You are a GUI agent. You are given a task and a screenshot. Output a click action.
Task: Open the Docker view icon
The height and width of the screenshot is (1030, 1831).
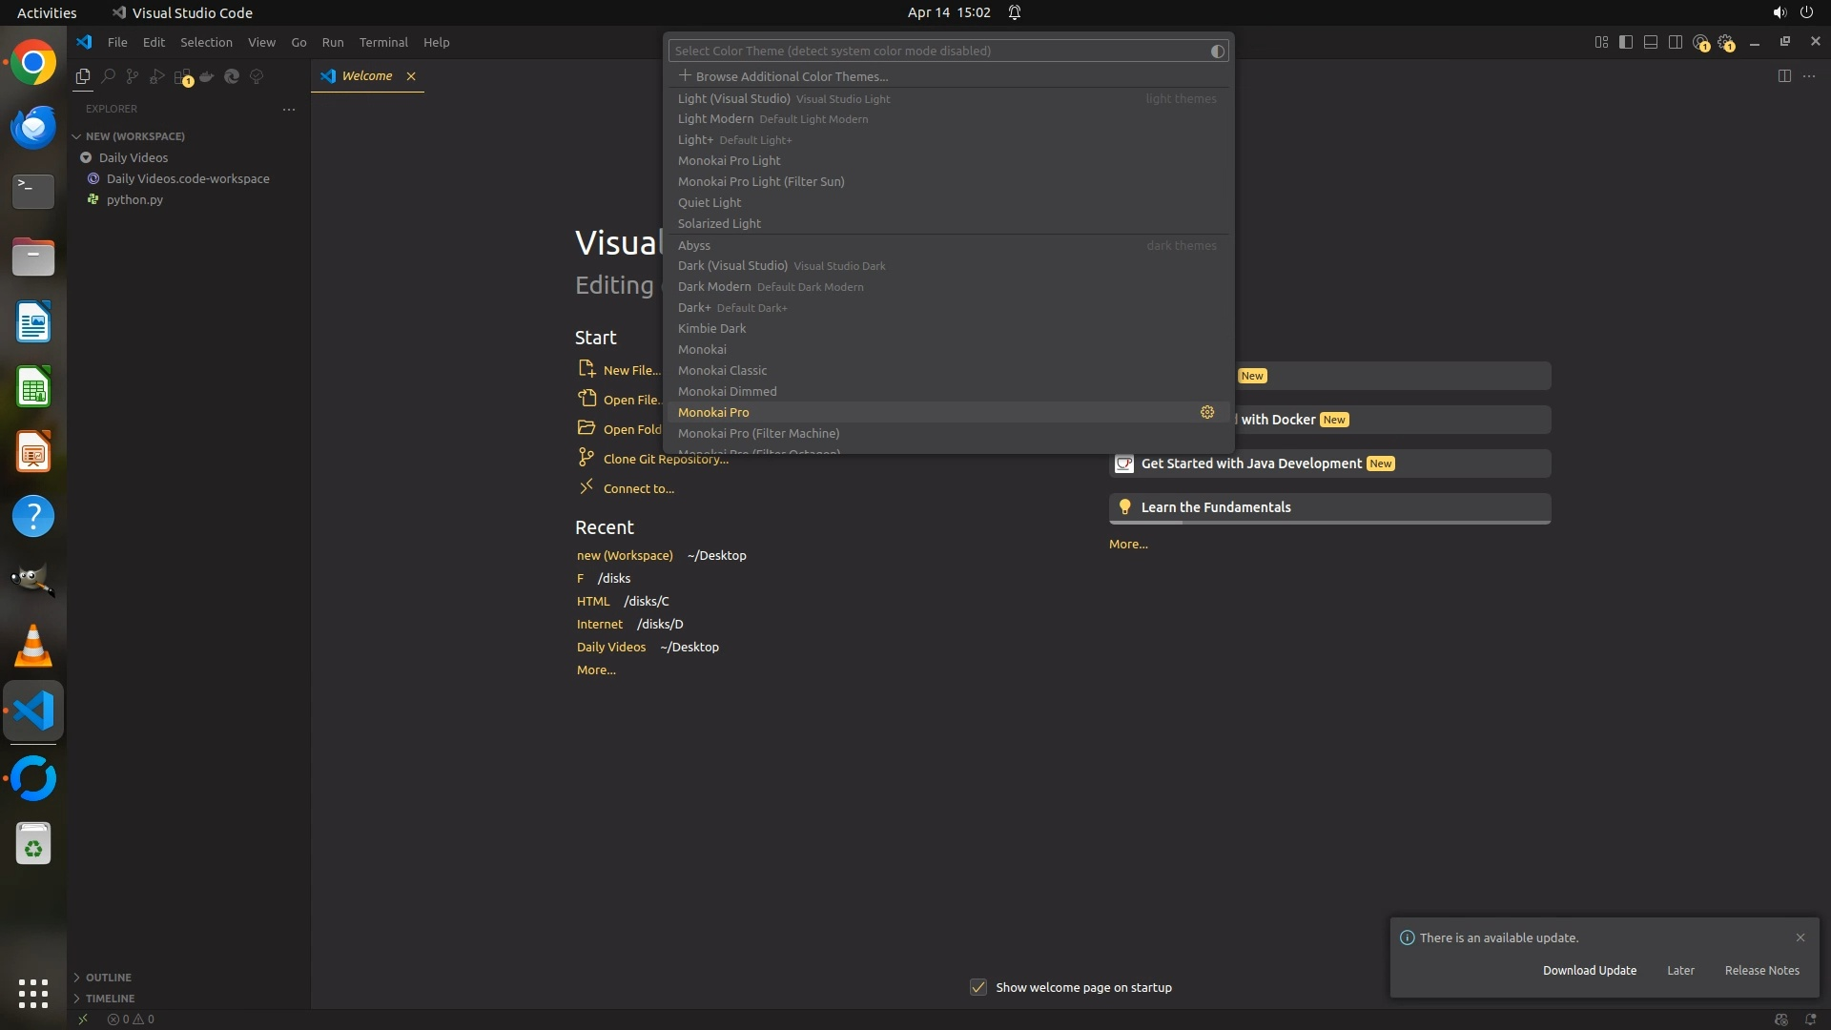pos(207,76)
